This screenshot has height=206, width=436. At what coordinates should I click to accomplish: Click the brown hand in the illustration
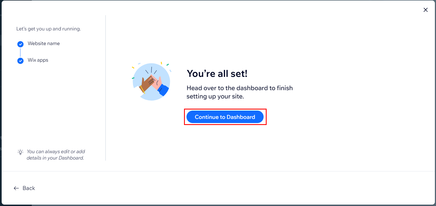tap(146, 84)
